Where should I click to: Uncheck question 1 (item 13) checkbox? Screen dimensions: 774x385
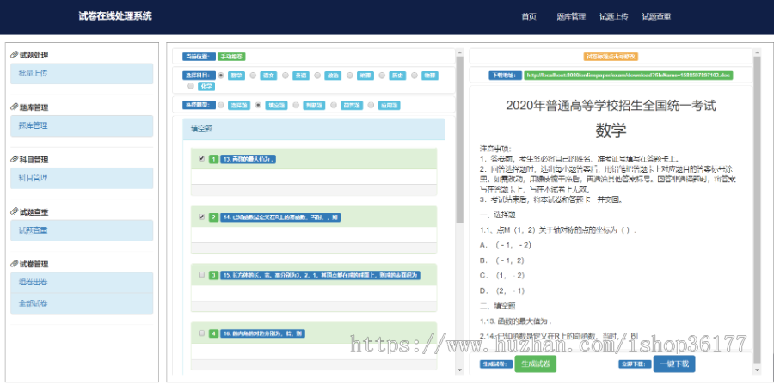[x=201, y=159]
